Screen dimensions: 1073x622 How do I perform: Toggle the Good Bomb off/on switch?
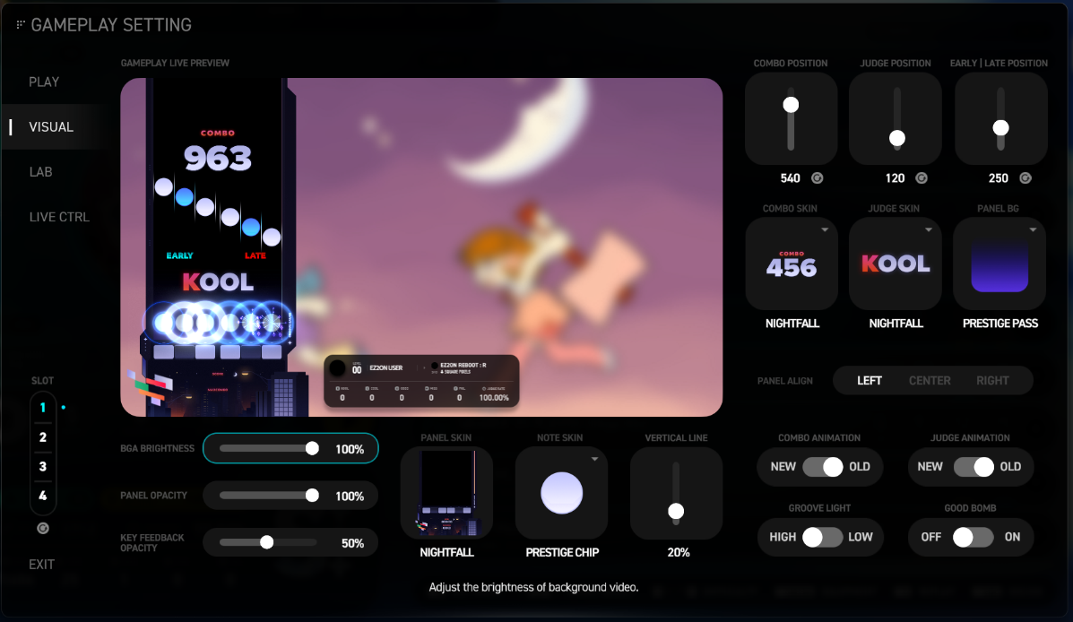pyautogui.click(x=973, y=537)
